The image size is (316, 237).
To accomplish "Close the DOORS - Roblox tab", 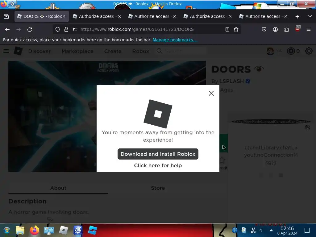I will click(64, 17).
